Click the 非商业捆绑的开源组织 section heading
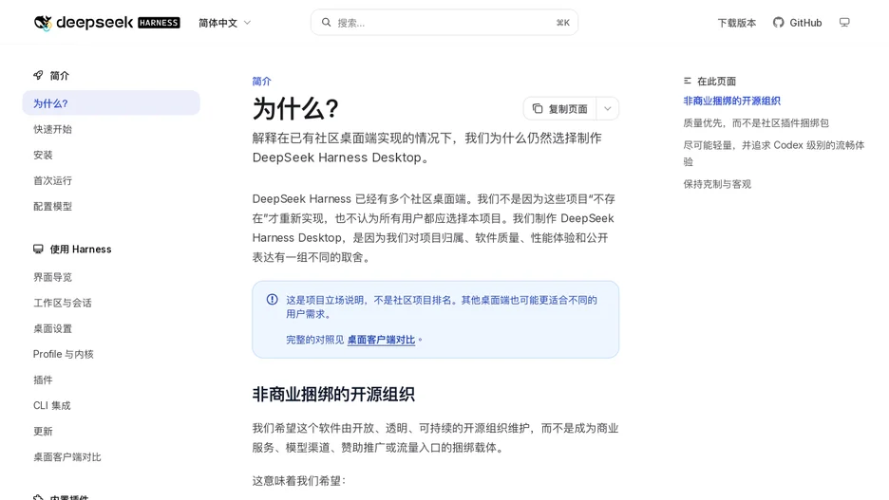 [x=333, y=394]
